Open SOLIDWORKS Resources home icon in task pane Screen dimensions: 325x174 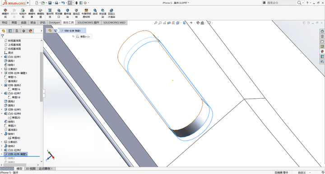click(322, 31)
